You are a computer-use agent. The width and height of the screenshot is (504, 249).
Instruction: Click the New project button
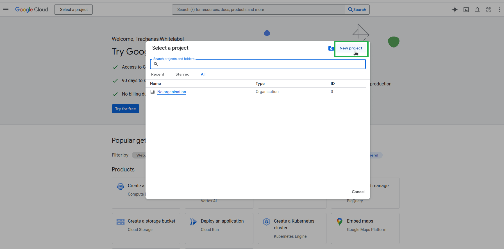coord(351,48)
